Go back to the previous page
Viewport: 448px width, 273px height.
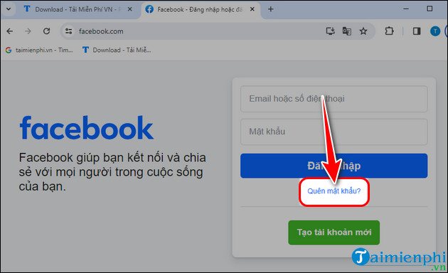coord(10,31)
